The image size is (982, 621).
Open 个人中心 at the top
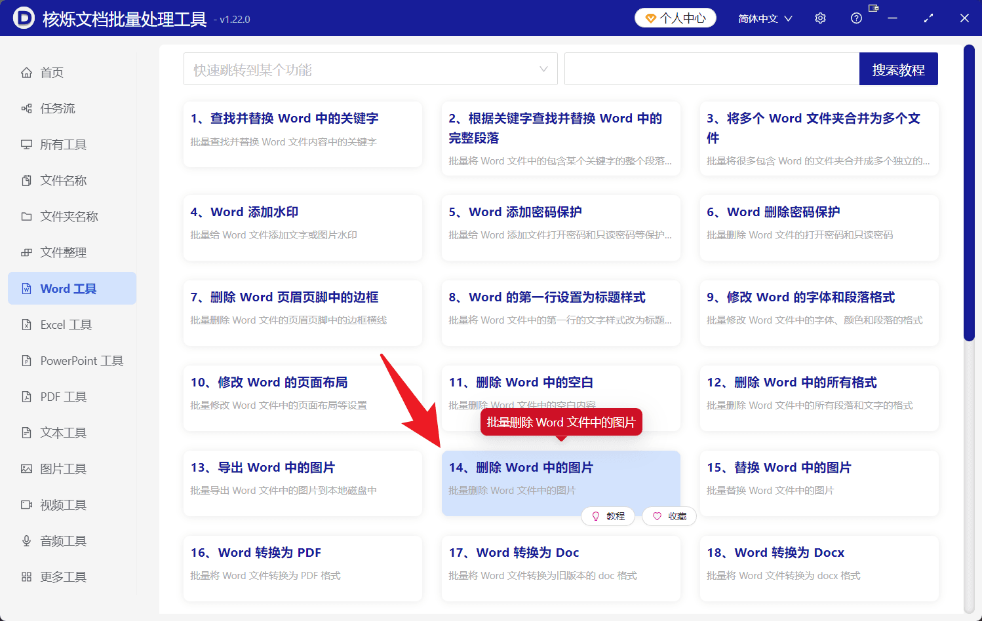[x=675, y=18]
